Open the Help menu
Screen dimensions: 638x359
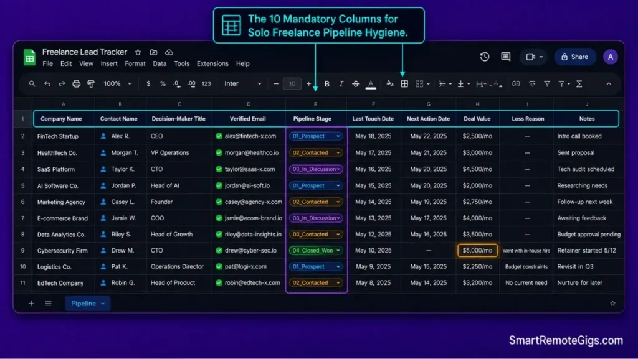242,63
